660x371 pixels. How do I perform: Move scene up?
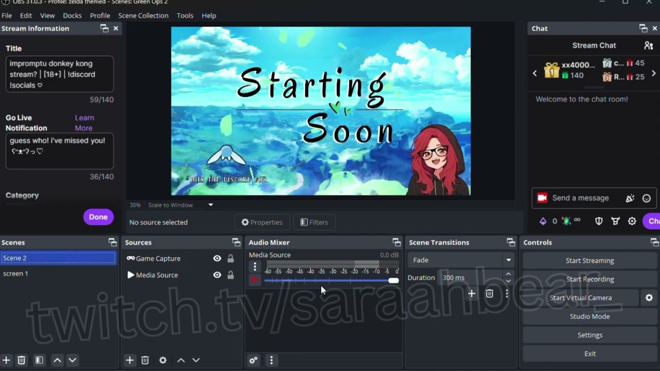pyautogui.click(x=57, y=360)
